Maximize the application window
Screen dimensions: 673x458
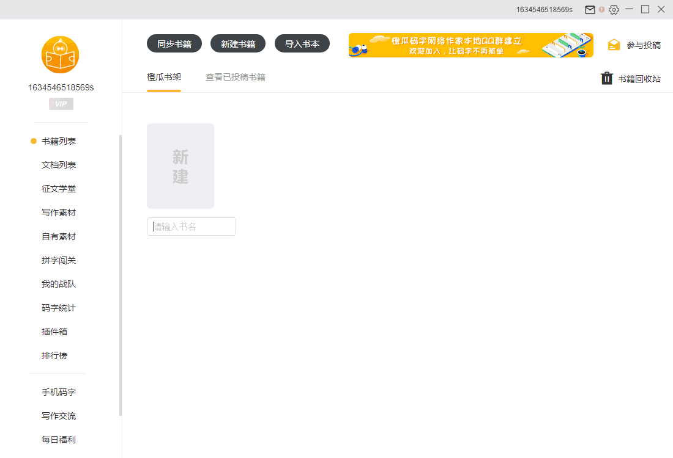(x=645, y=9)
